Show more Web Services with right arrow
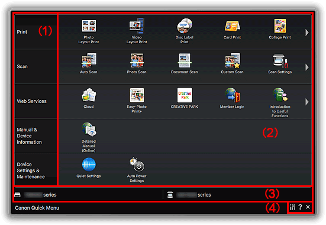The width and height of the screenshot is (326, 225). click(x=307, y=102)
